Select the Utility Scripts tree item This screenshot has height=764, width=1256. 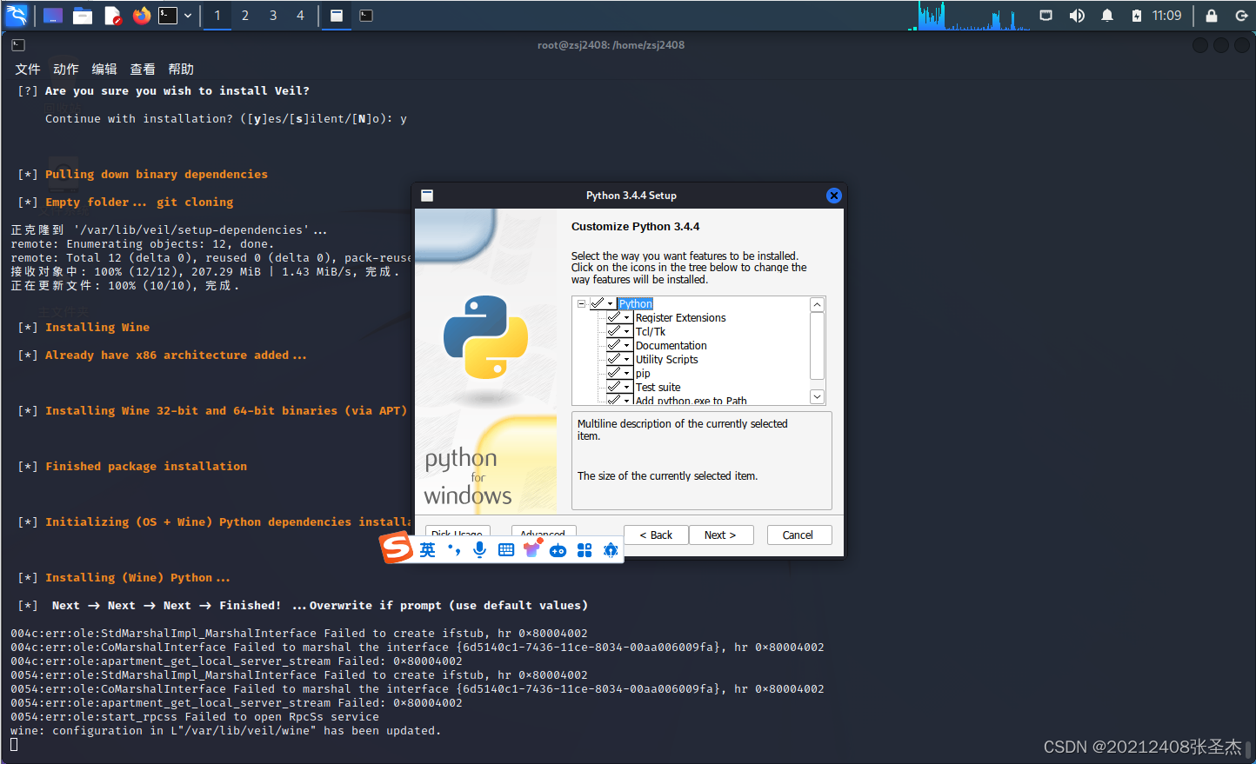point(667,360)
